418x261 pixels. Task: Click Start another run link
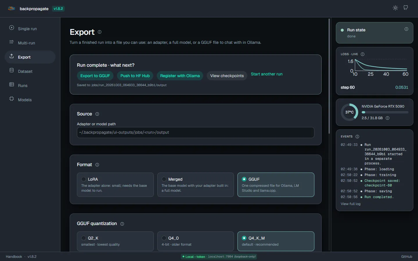tap(266, 74)
